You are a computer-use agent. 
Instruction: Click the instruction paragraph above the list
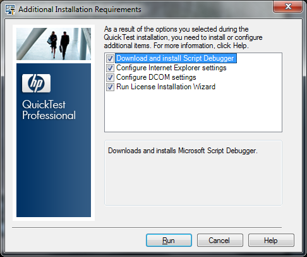(183, 37)
